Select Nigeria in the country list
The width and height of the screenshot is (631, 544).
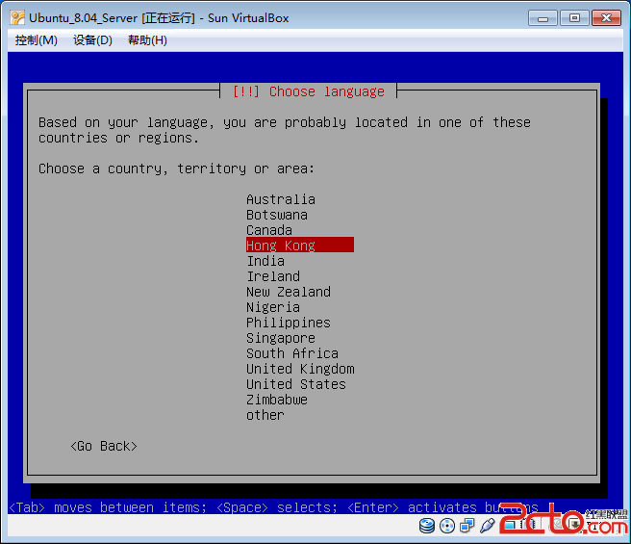pyautogui.click(x=273, y=307)
